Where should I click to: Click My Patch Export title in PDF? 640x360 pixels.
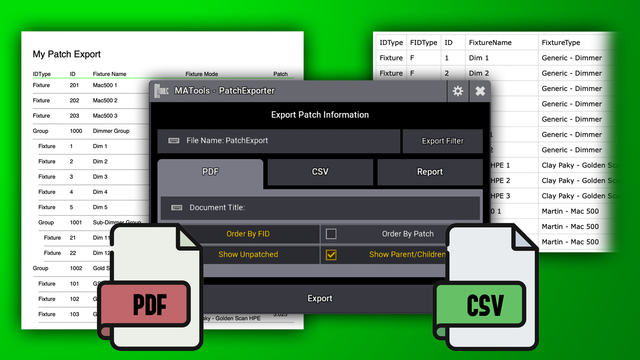tap(67, 54)
